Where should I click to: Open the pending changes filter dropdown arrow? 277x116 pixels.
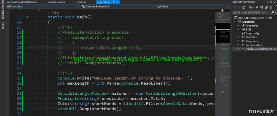coord(254,7)
